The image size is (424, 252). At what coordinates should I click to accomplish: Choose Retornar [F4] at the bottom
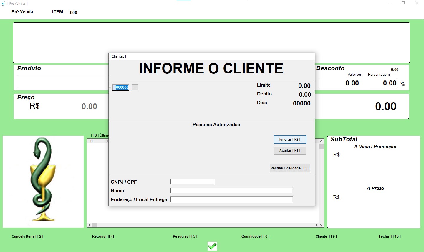click(x=103, y=236)
